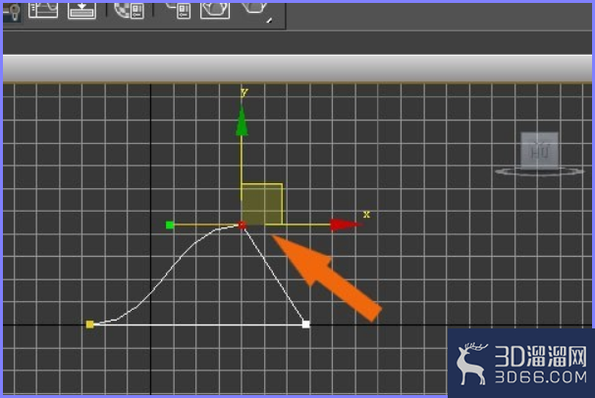Screen dimensions: 595x398
Task: Click the ViewCube front face
Action: (x=539, y=151)
